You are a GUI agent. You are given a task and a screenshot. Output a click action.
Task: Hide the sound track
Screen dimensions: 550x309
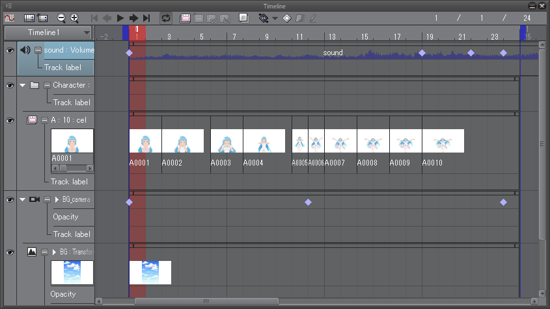10,50
